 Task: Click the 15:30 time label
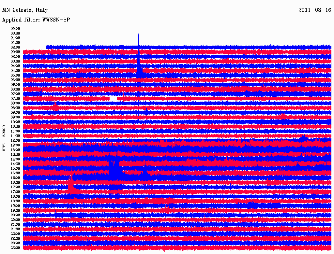(x=15, y=173)
